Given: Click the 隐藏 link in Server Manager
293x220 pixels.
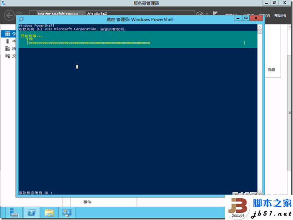Looking at the screenshot, I should pos(272,70).
